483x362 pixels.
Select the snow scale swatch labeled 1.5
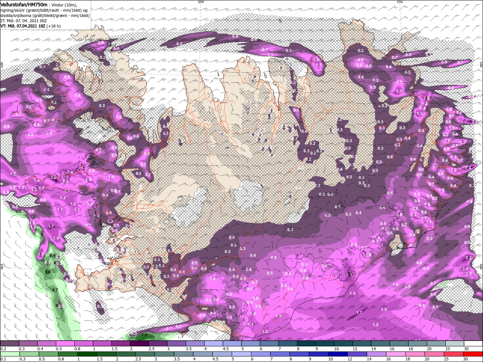[x=121, y=344]
